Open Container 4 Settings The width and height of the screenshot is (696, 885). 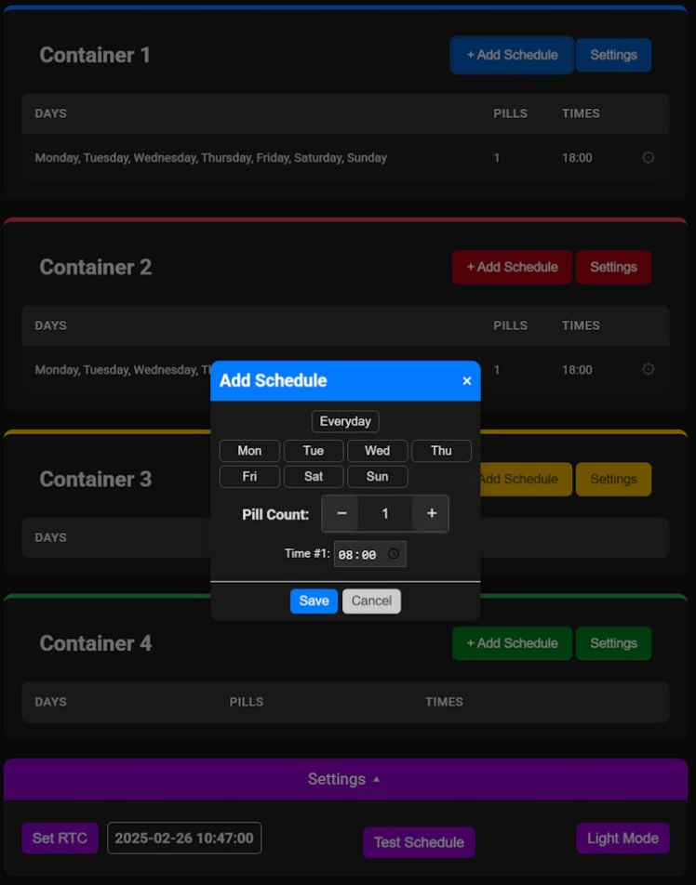click(x=613, y=643)
